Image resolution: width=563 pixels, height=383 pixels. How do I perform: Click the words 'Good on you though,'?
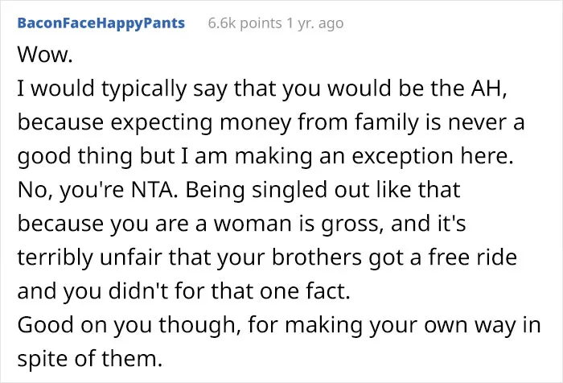point(129,325)
